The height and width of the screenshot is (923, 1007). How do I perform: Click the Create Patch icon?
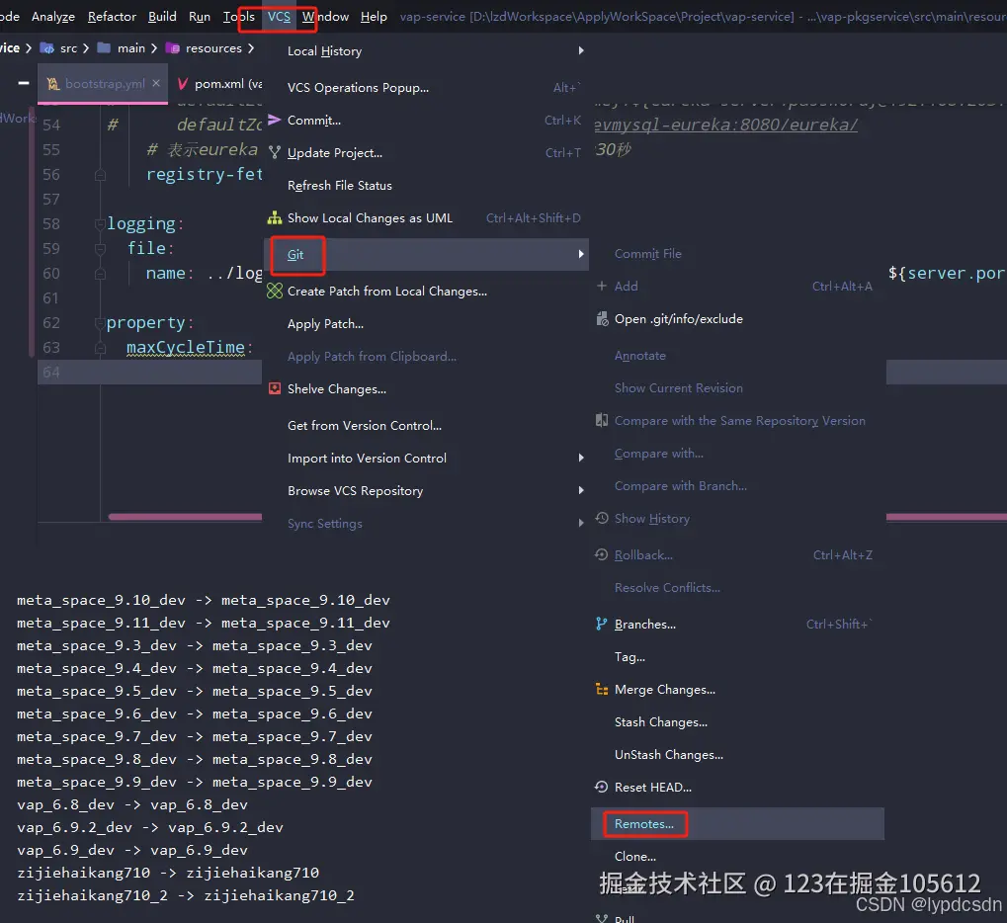tap(274, 291)
